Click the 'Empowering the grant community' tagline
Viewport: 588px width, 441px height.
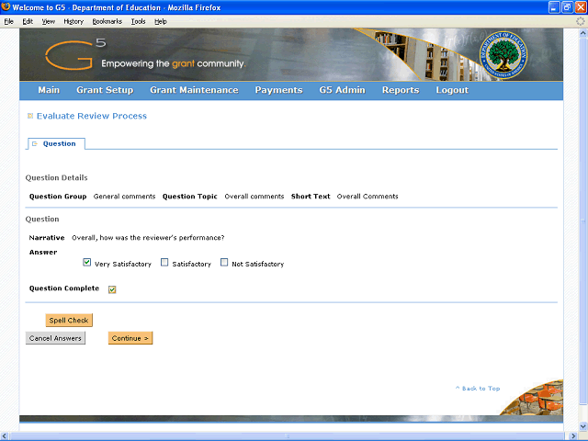(x=174, y=63)
